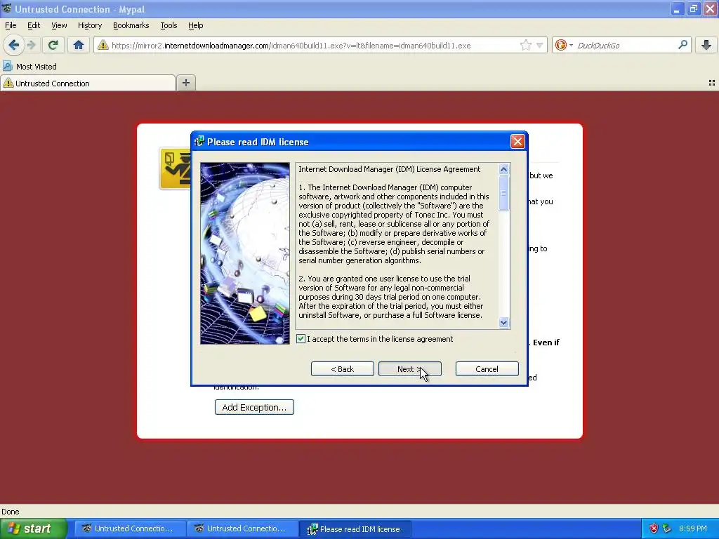This screenshot has height=539, width=719.
Task: Click the IDM globe artwork image
Action: pyautogui.click(x=245, y=253)
